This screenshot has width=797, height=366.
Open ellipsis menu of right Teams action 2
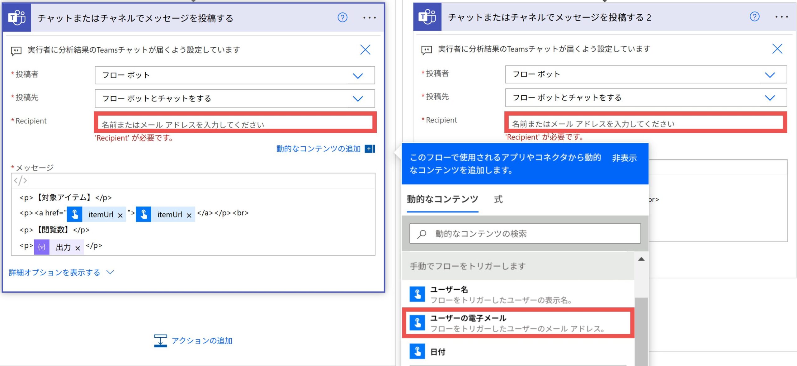coord(781,17)
